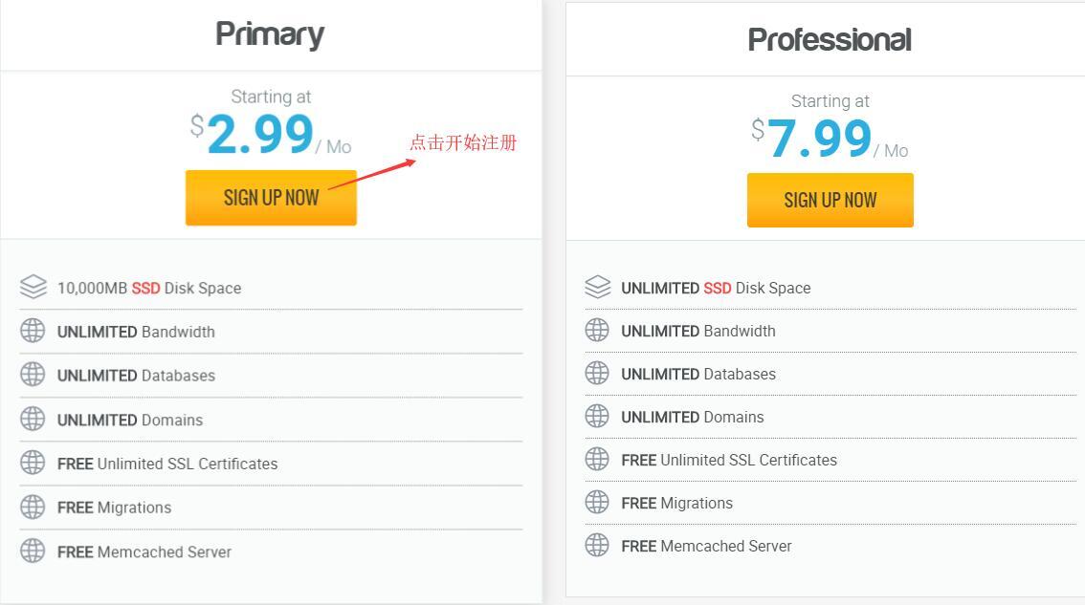
Task: Click the globe icon beside Primary Domains
Action: (x=33, y=419)
